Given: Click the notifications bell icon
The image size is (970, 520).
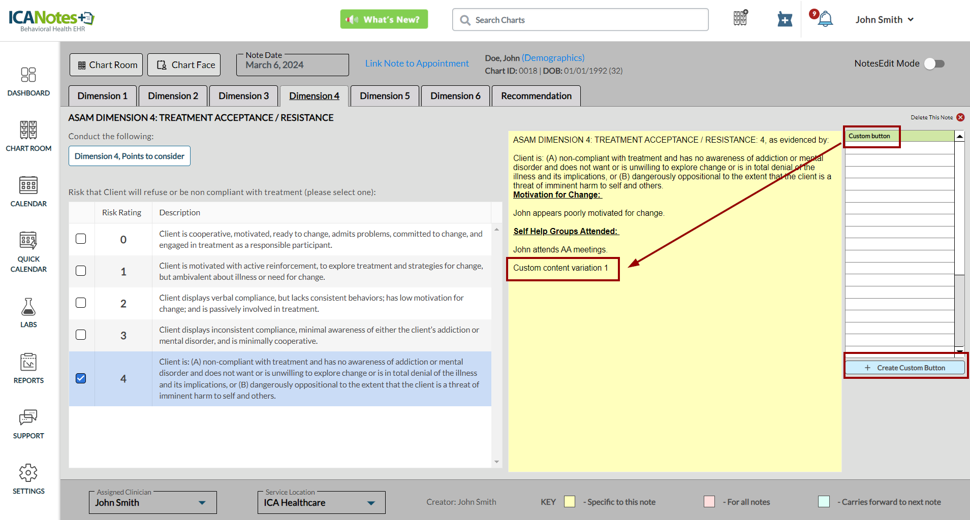Looking at the screenshot, I should pyautogui.click(x=825, y=19).
